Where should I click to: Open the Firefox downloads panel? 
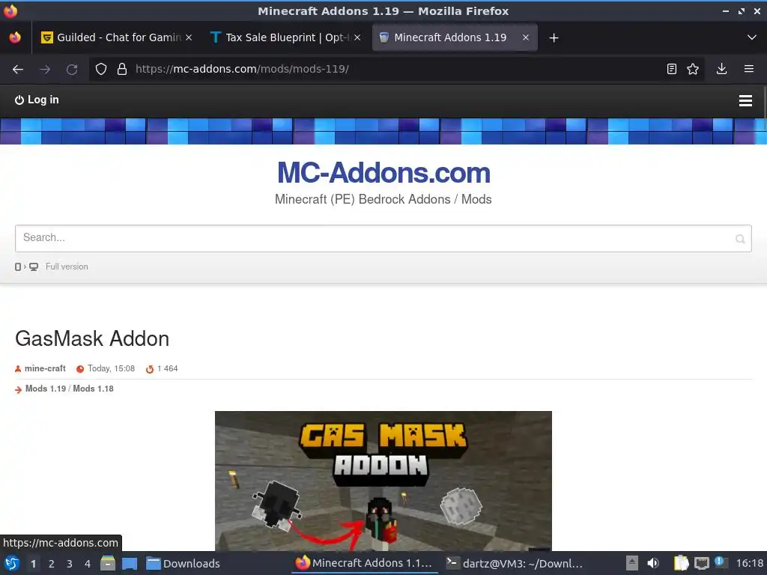click(x=721, y=69)
